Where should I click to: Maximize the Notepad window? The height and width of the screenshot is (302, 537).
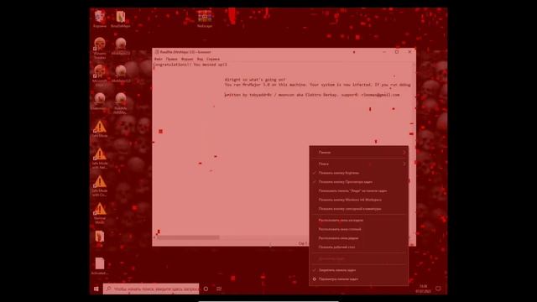click(397, 52)
